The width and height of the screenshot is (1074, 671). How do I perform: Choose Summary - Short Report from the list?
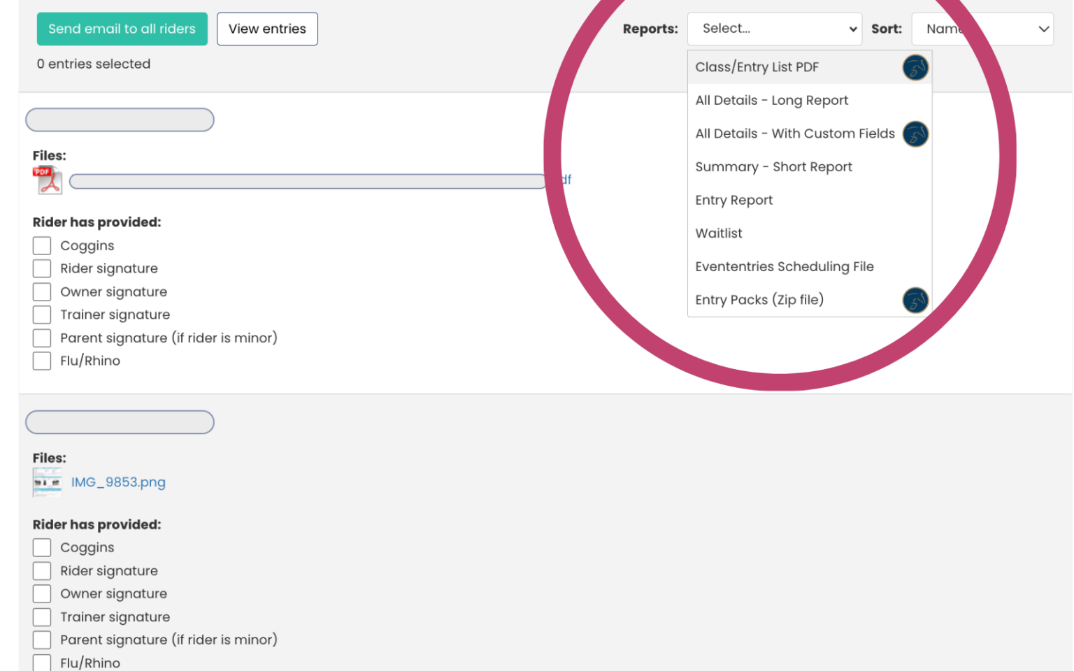pos(773,166)
